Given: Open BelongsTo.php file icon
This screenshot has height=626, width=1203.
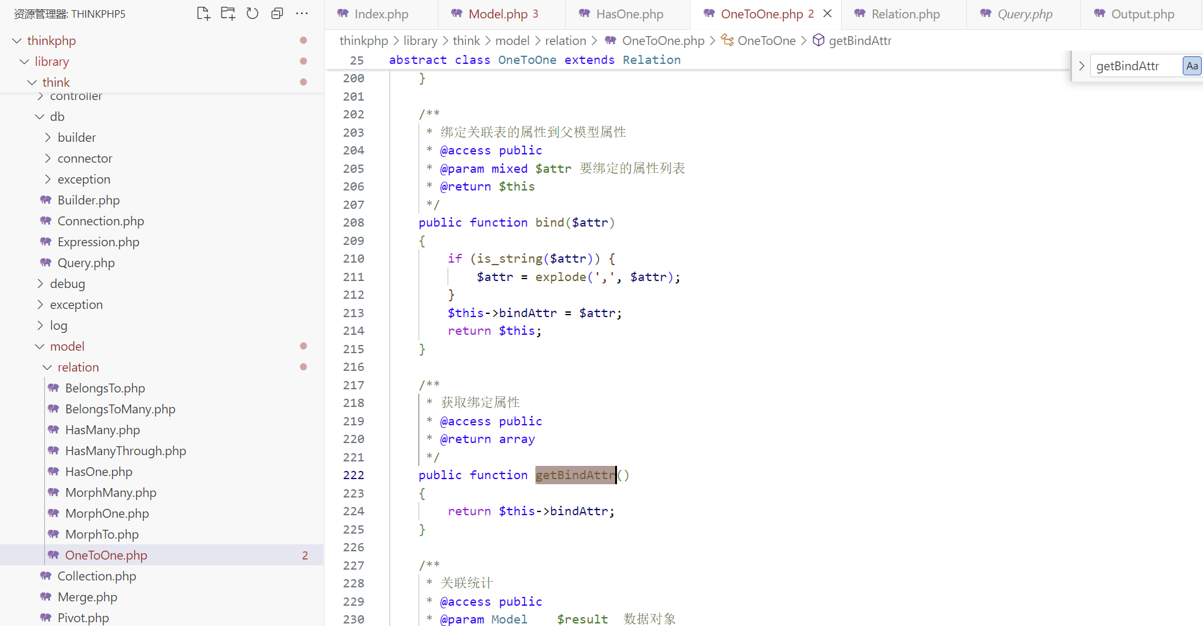Looking at the screenshot, I should coord(53,388).
